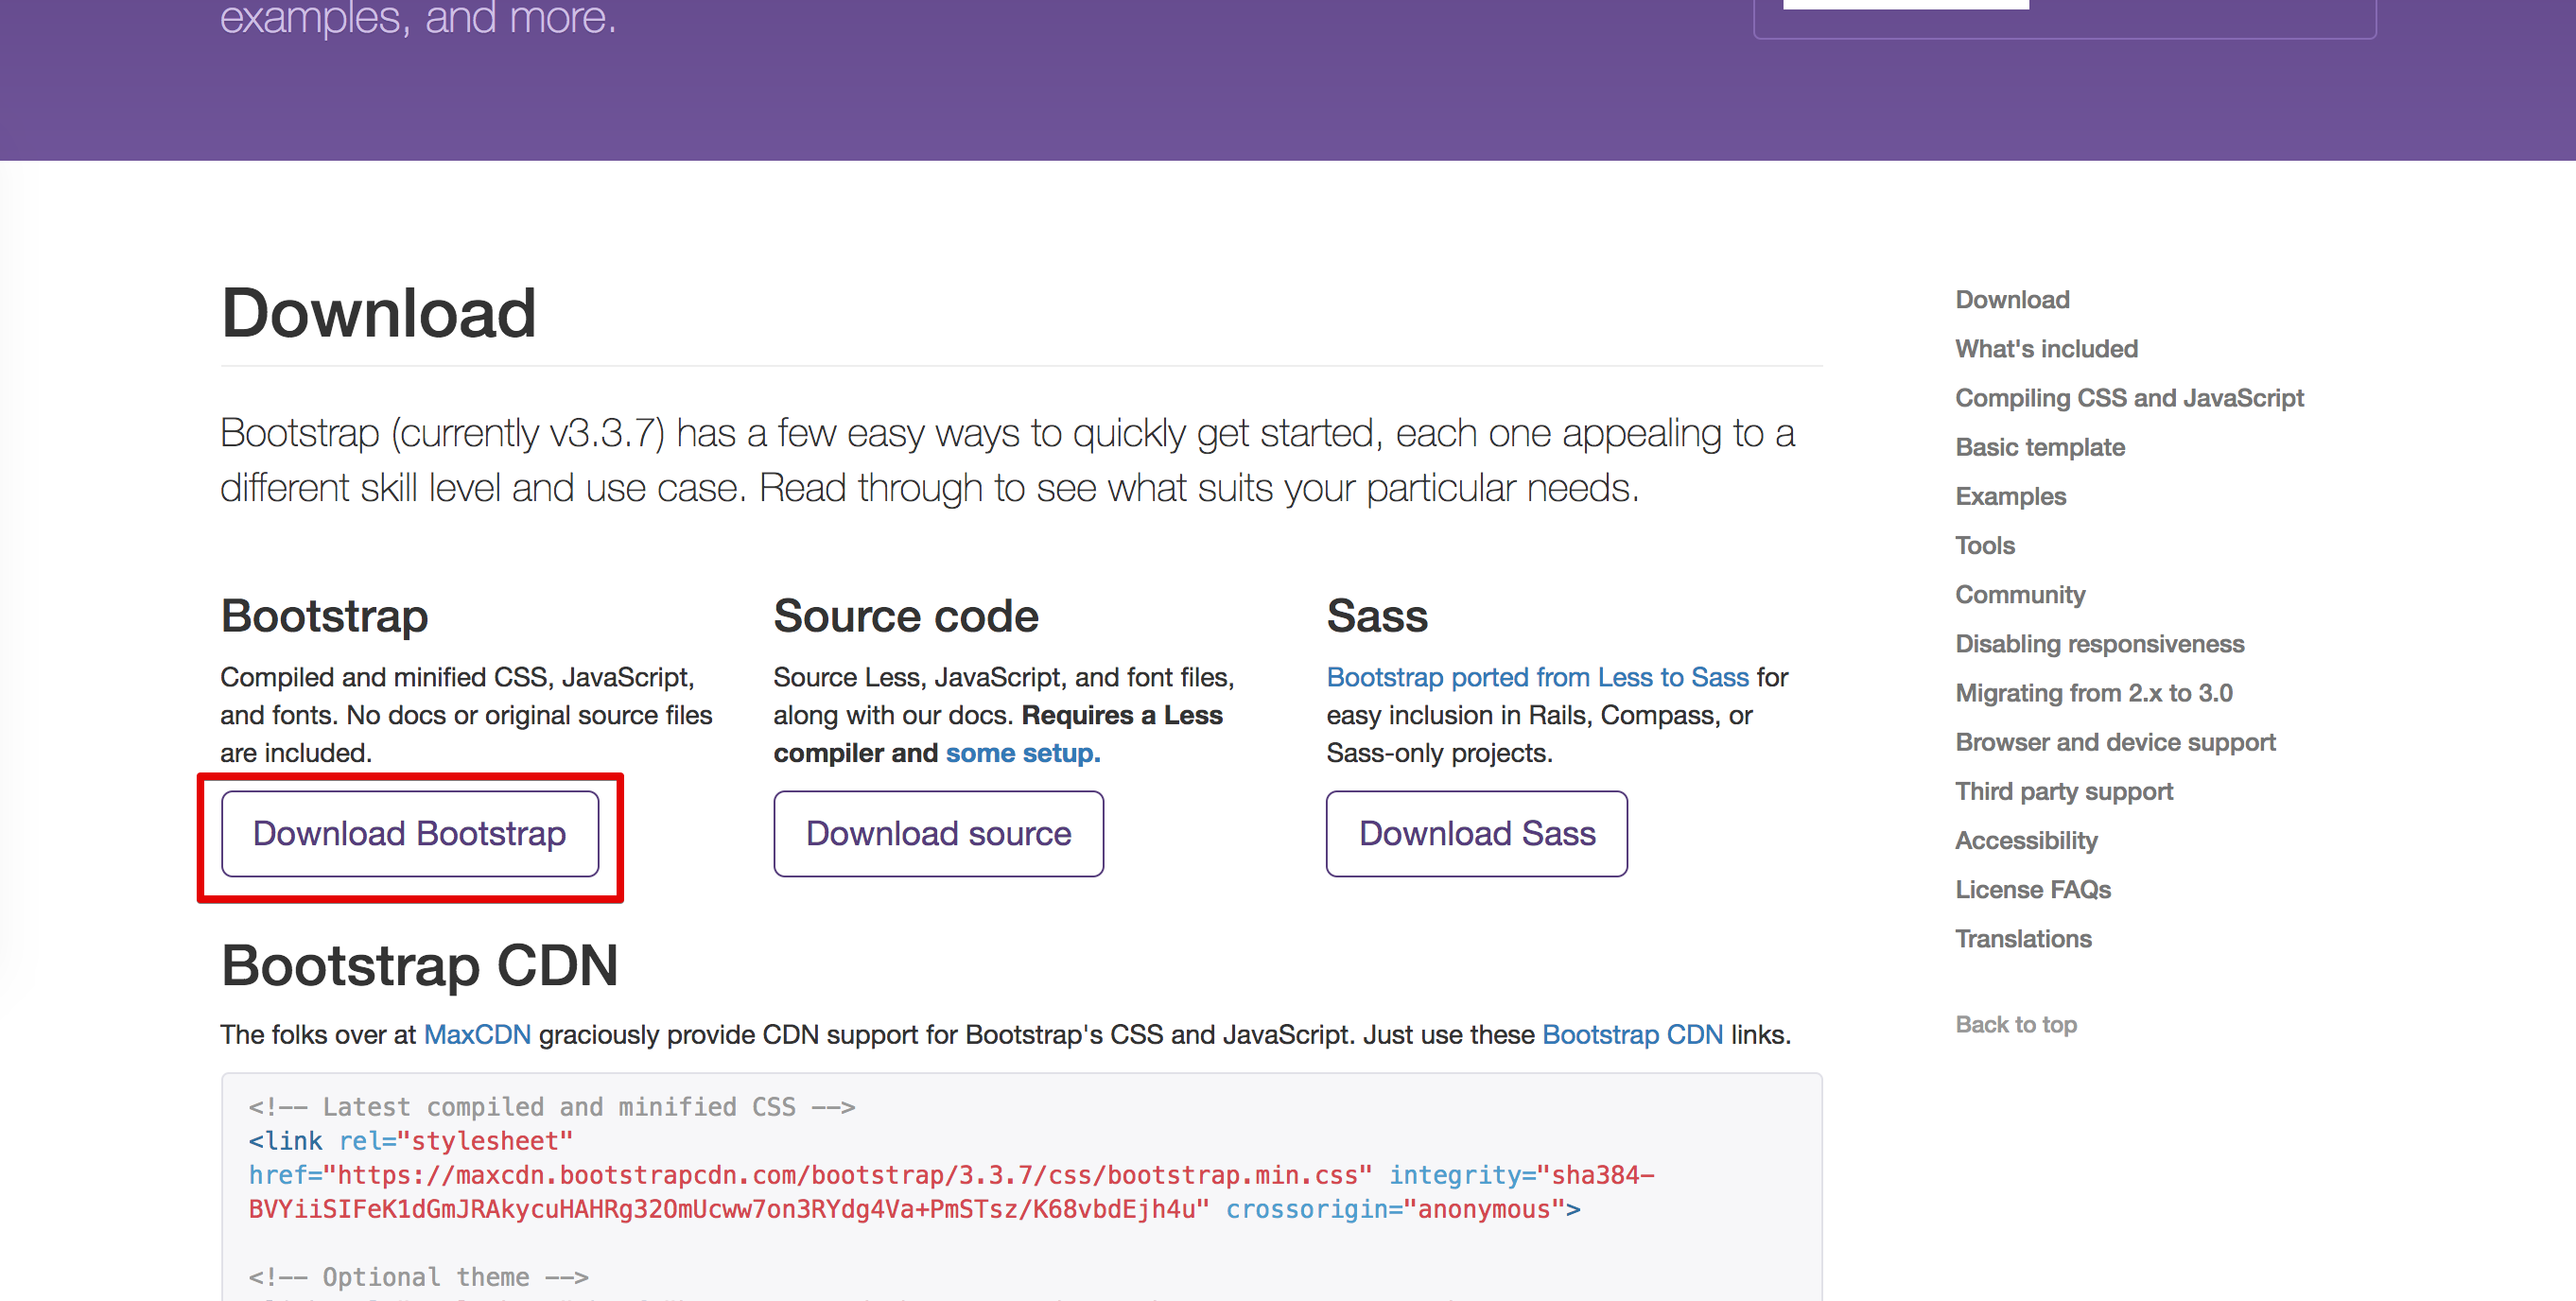Open 'Bootstrap ported from Less to Sass'
This screenshot has width=2576, height=1301.
1536,677
